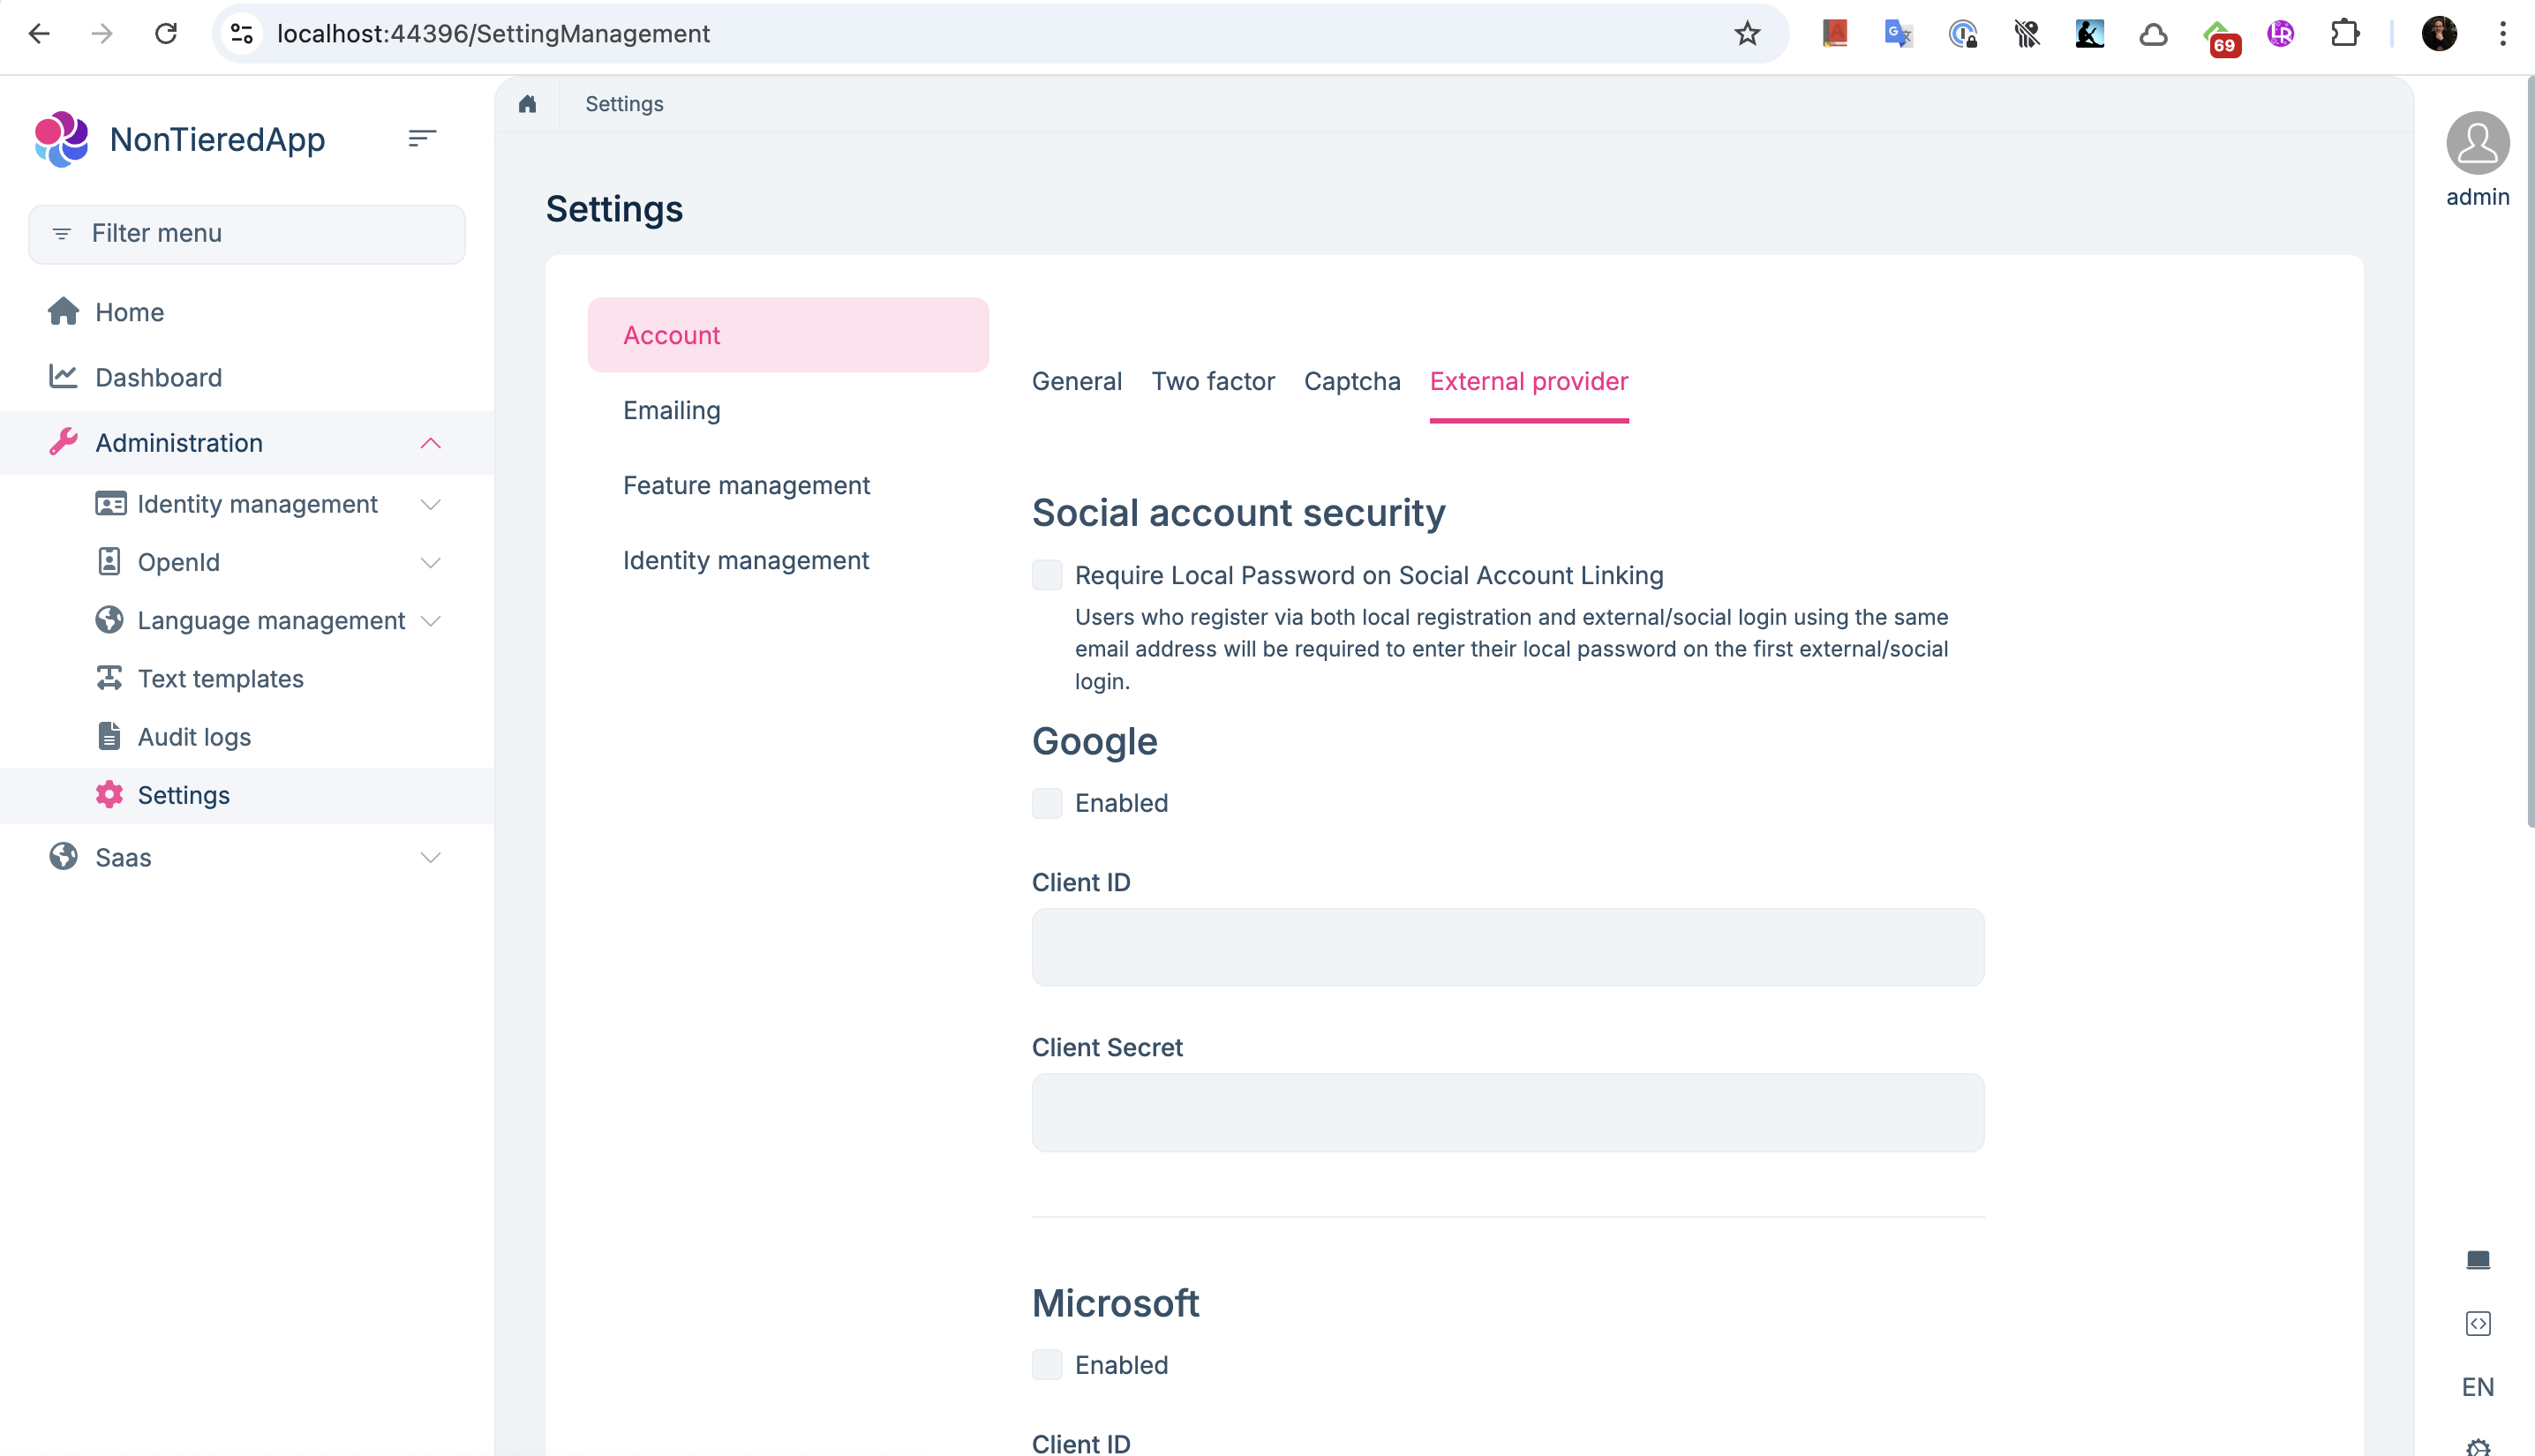
Task: Open the Emailing settings section
Action: pos(671,410)
